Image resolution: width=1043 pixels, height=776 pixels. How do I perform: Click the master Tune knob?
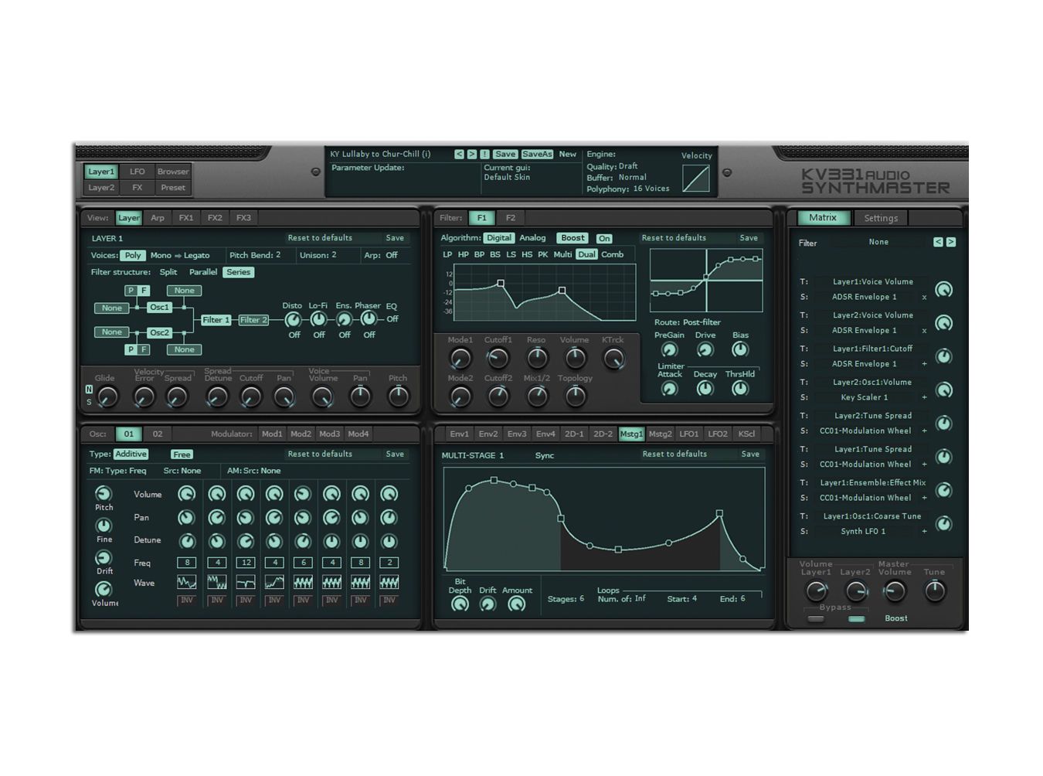click(x=935, y=592)
